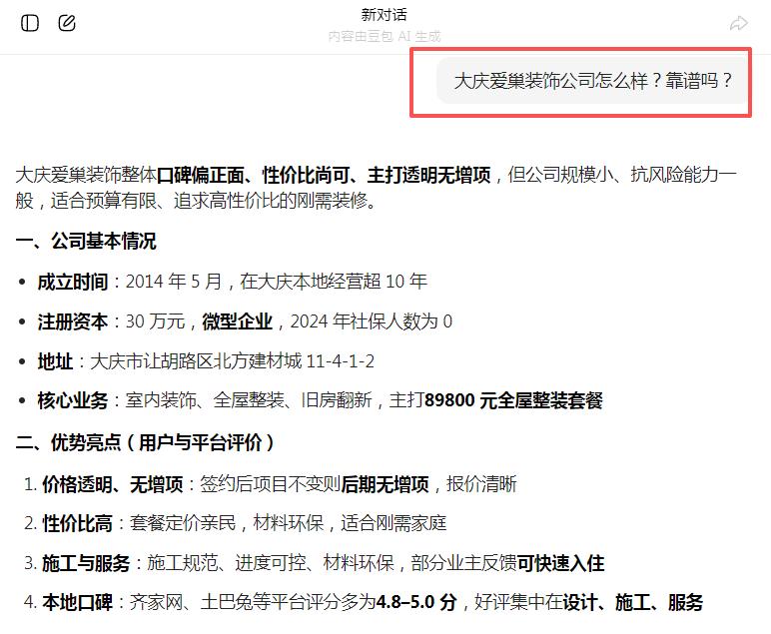Click list item 性价比高
Image resolution: width=771 pixels, height=634 pixels.
(x=77, y=523)
